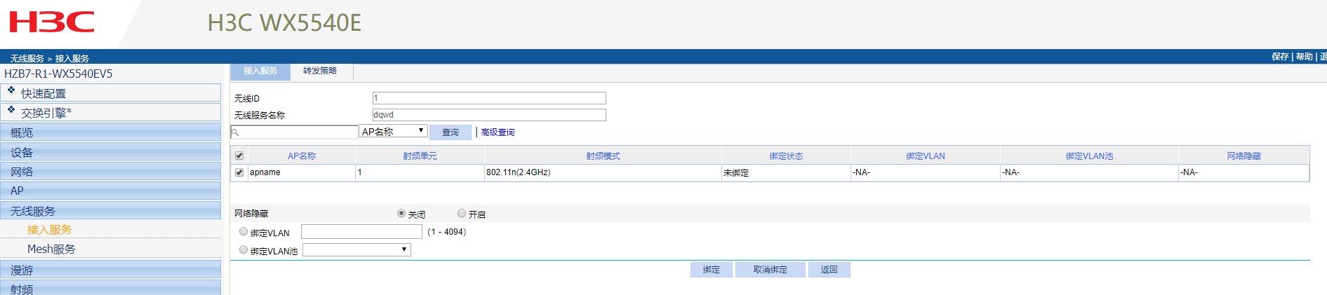Focus the 无线ID input field
This screenshot has width=1327, height=295.
pos(489,98)
